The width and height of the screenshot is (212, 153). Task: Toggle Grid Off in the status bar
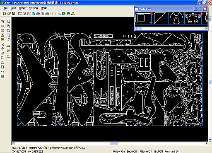tap(158, 151)
